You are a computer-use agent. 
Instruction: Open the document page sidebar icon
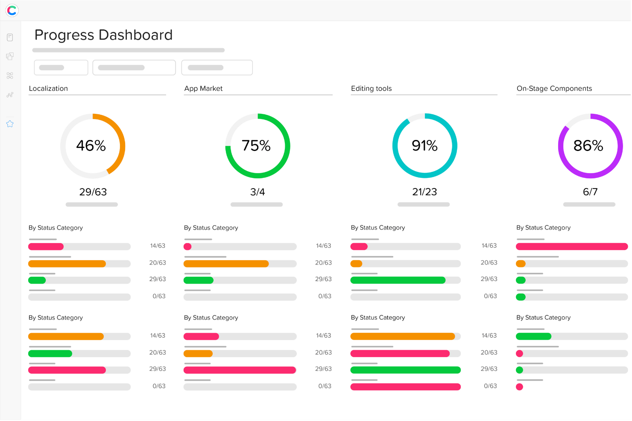click(x=10, y=38)
